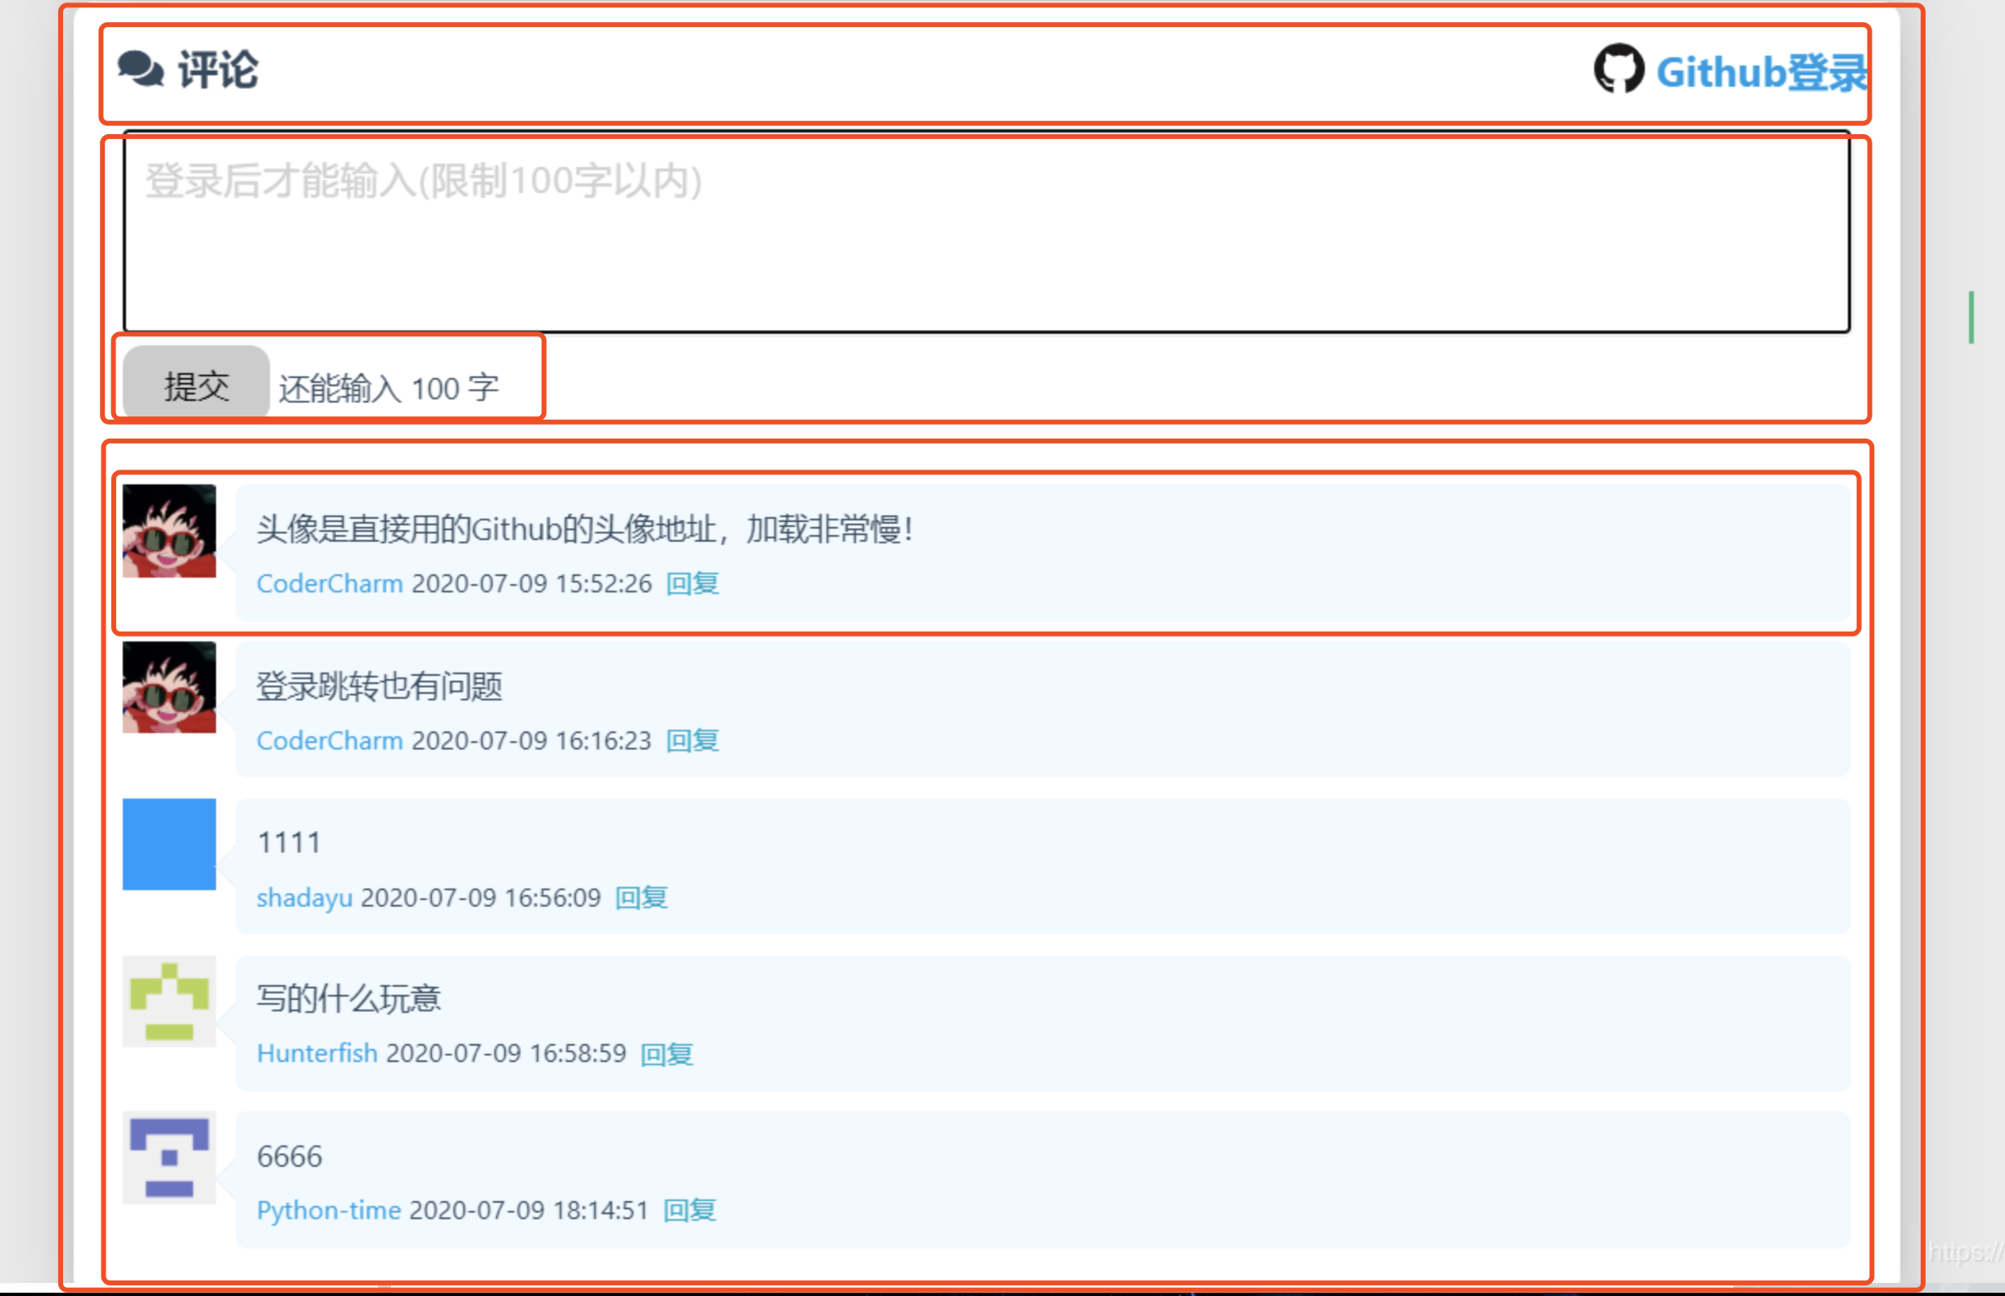2005x1296 pixels.
Task: Reply to Python-time's 6666 comment
Action: coord(689,1210)
